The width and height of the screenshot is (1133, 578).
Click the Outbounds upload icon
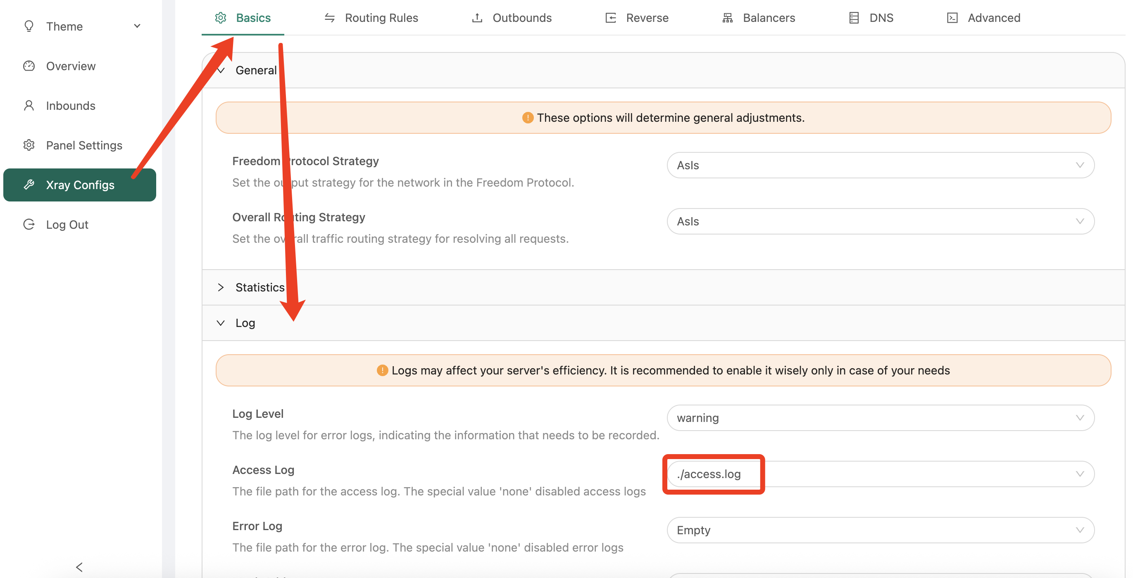click(x=477, y=18)
